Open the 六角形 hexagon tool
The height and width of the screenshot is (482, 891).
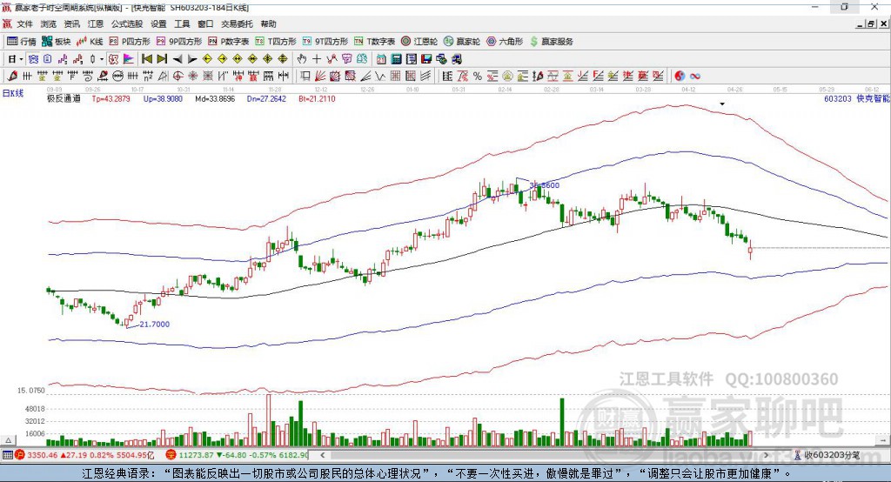coord(505,42)
